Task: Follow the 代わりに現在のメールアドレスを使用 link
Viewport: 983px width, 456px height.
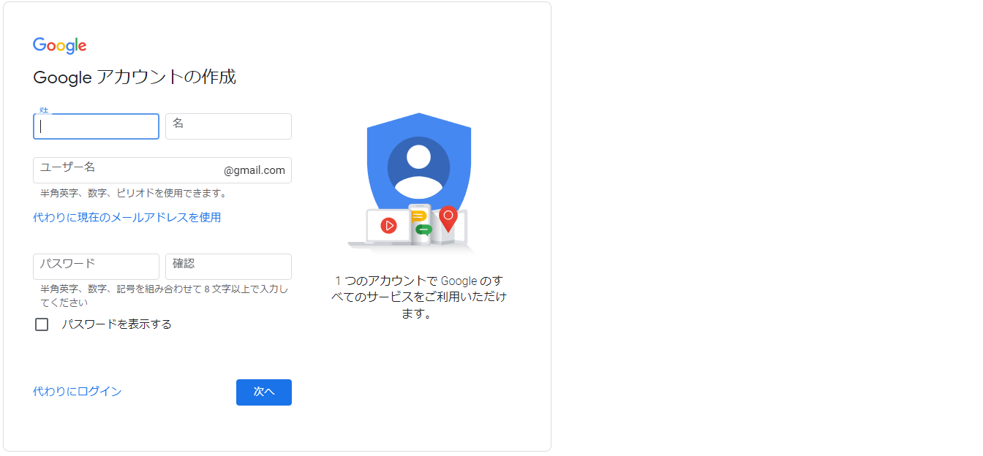Action: tap(127, 218)
